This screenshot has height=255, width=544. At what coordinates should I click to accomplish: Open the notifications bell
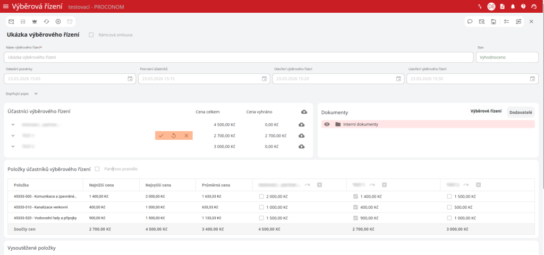pos(513,6)
